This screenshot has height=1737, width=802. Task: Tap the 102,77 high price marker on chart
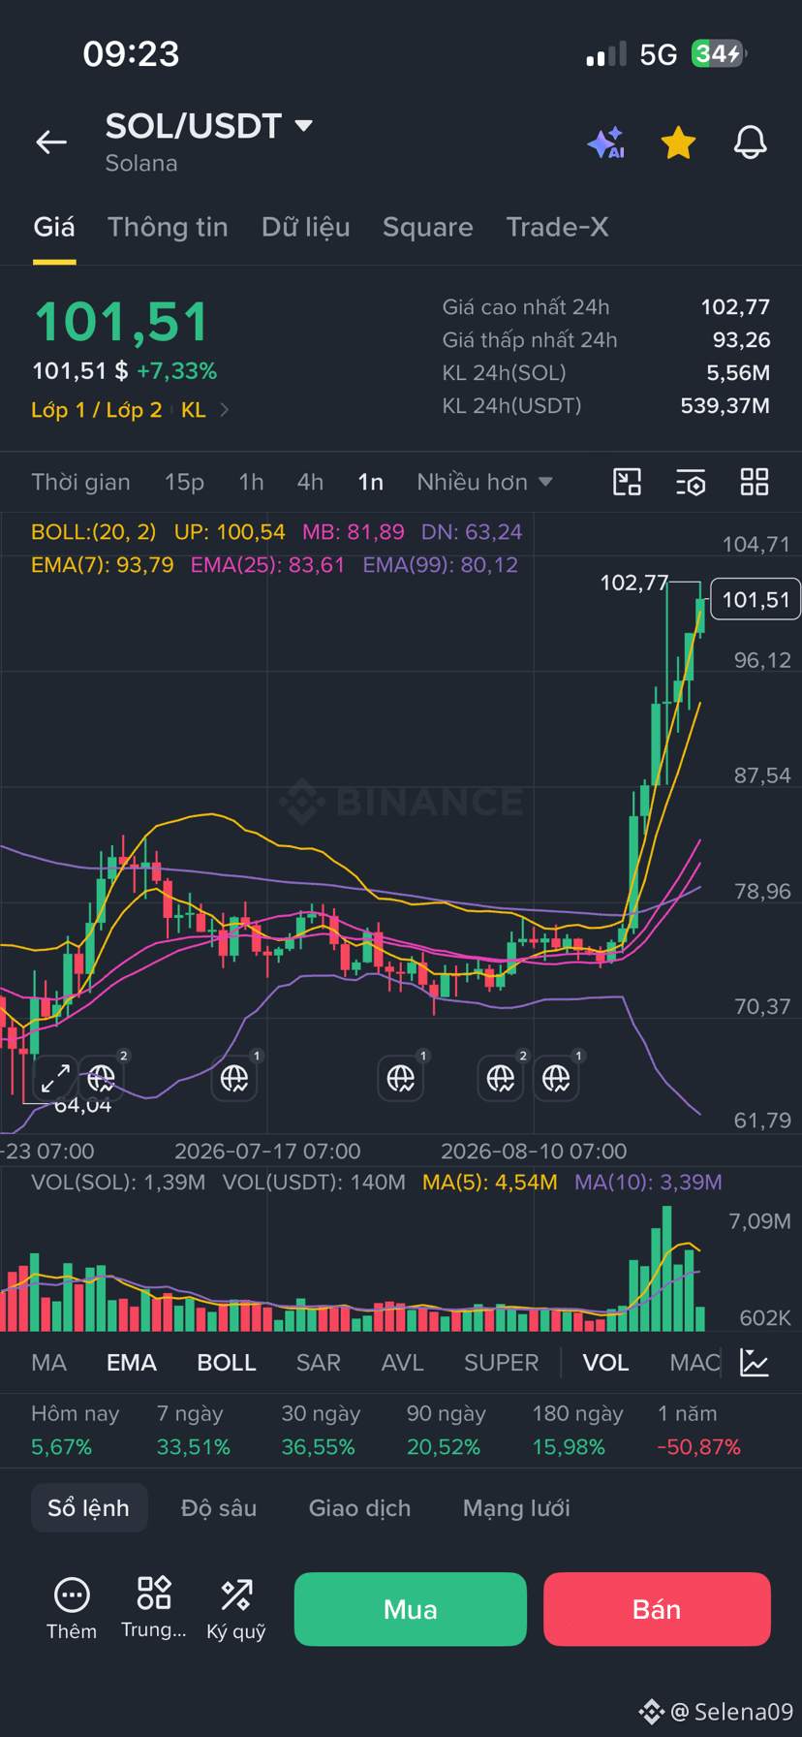634,583
